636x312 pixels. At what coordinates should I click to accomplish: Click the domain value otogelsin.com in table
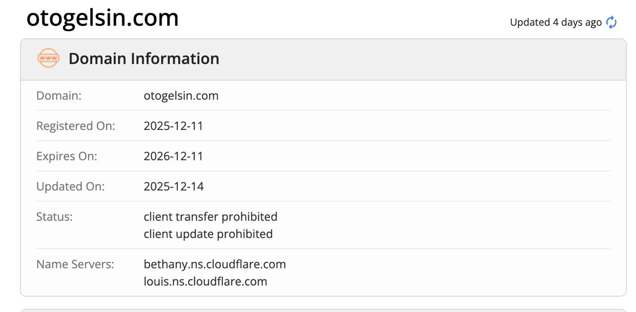tap(181, 96)
